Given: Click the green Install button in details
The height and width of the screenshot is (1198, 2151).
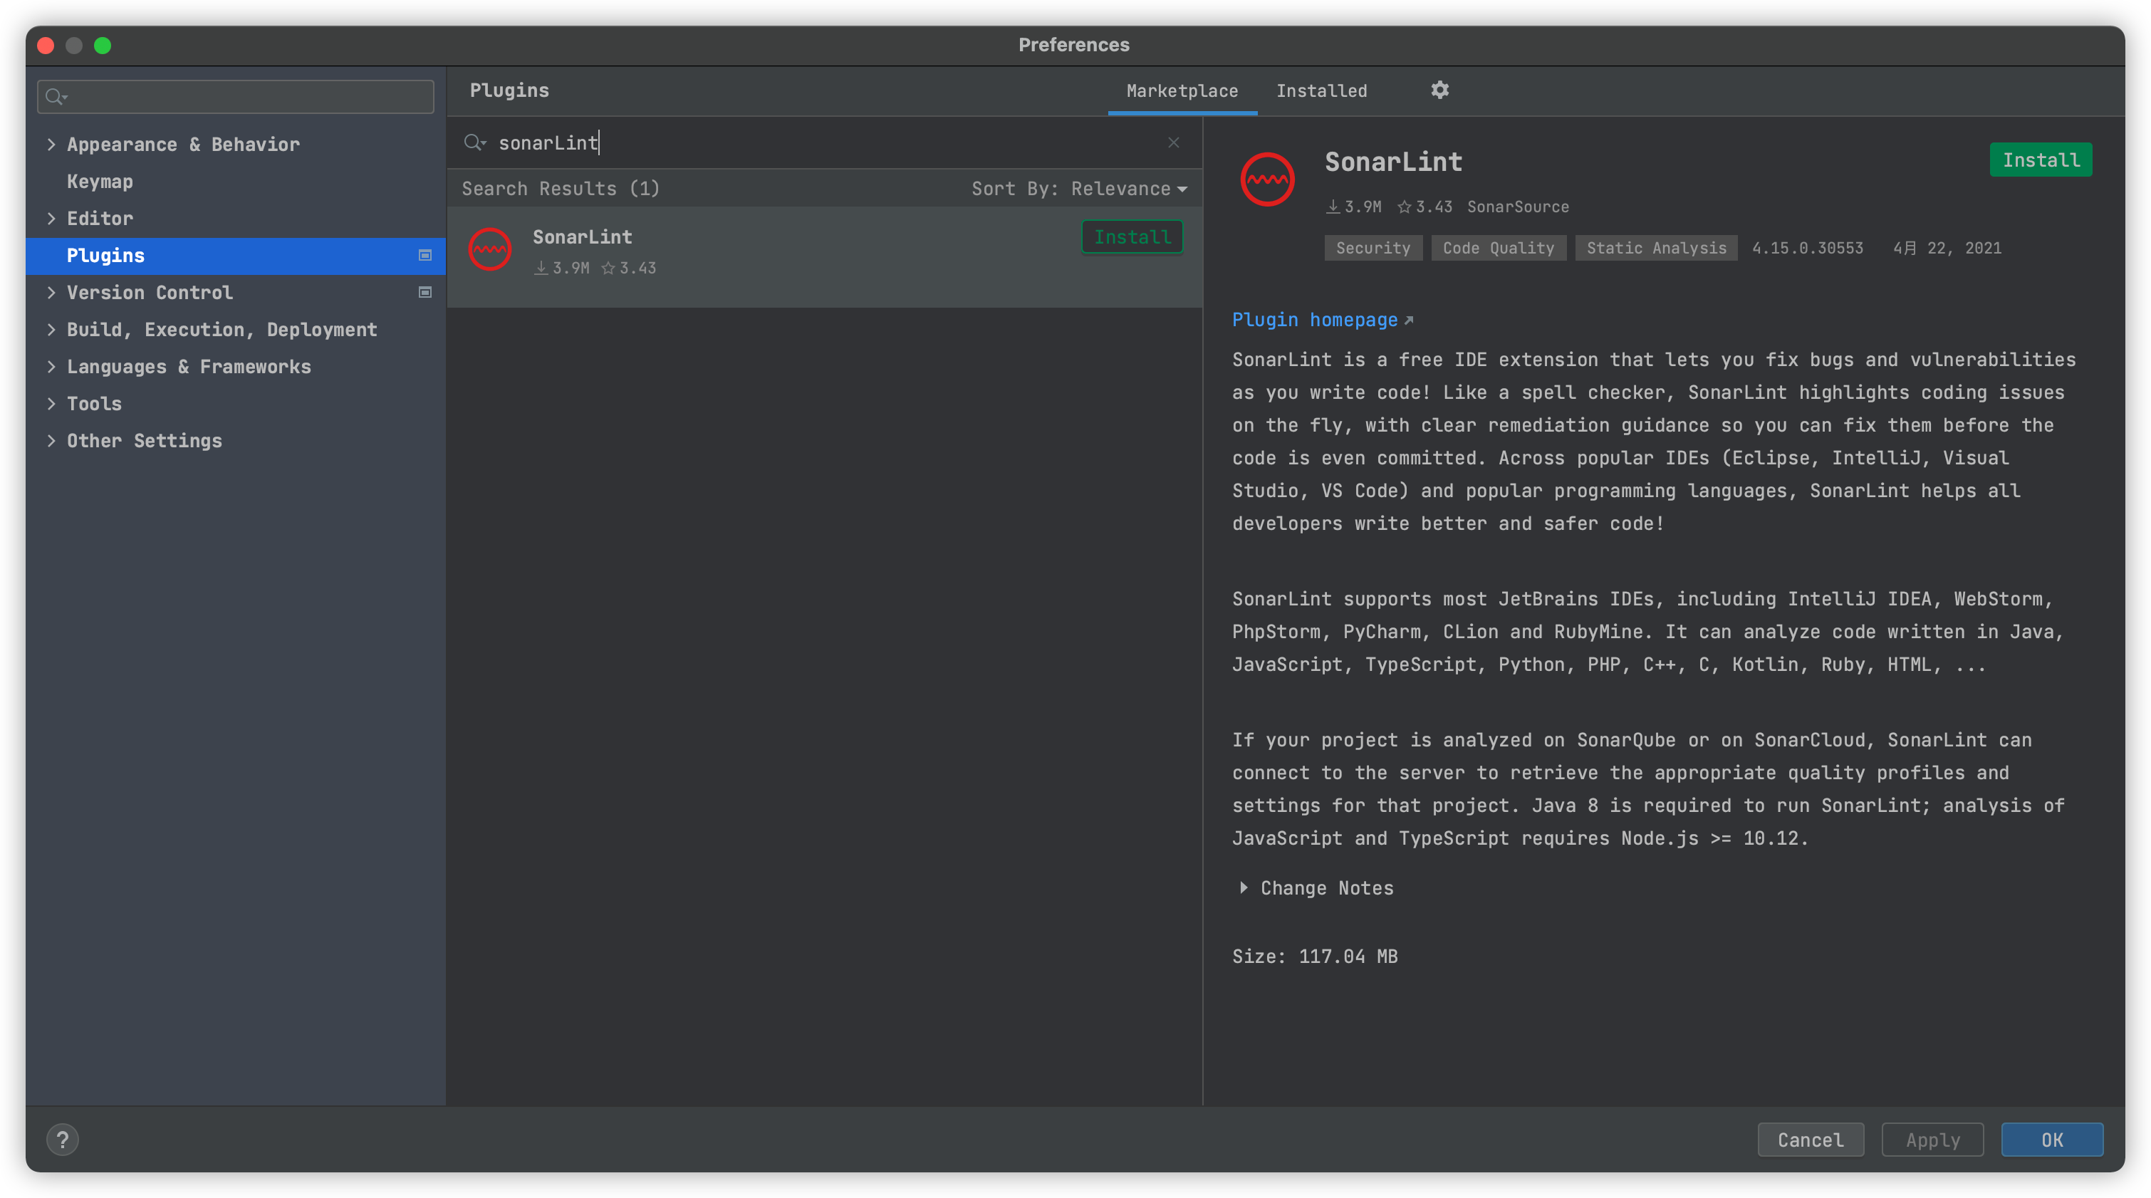Looking at the screenshot, I should tap(2040, 160).
